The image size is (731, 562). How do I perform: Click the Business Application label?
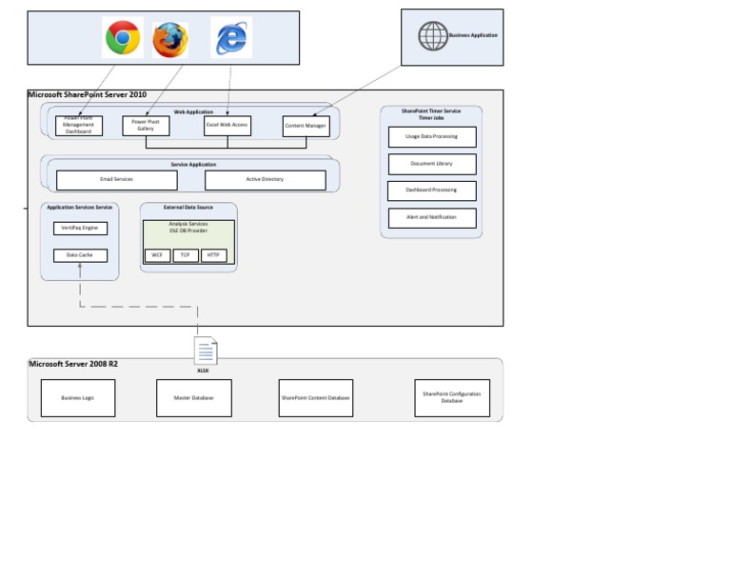click(x=473, y=35)
